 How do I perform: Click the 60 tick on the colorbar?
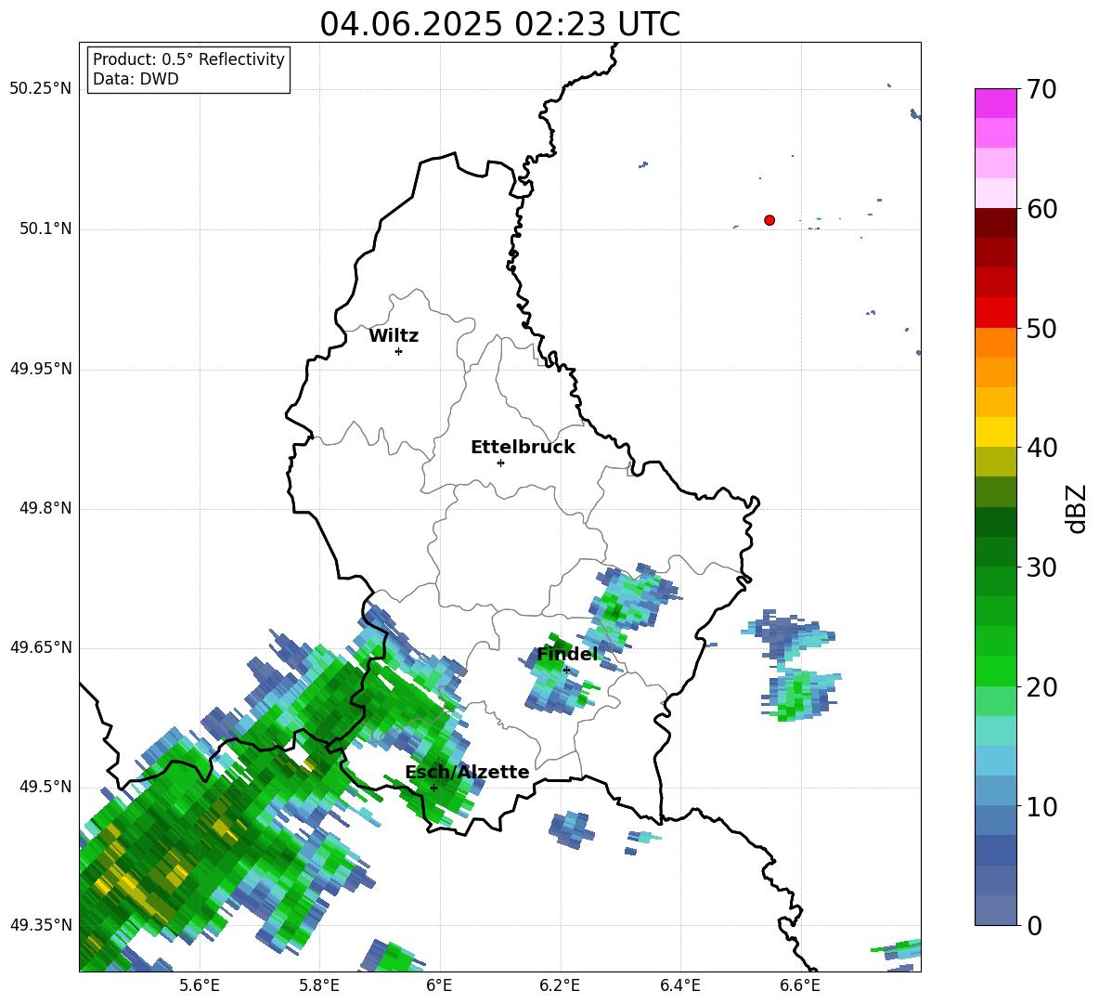tap(1041, 209)
